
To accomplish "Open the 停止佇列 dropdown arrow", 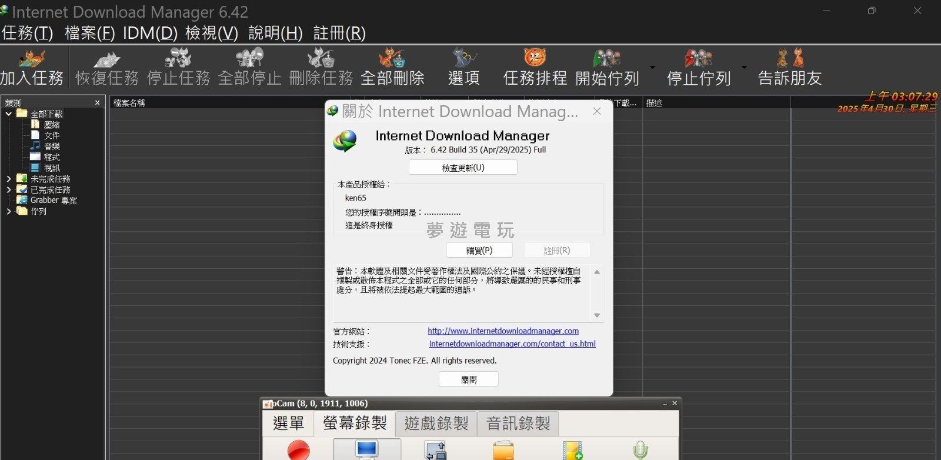I will 744,67.
